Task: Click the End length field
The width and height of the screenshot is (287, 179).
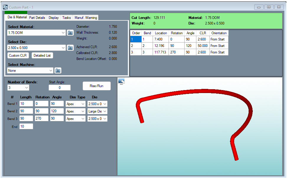Action: [x=26, y=126]
